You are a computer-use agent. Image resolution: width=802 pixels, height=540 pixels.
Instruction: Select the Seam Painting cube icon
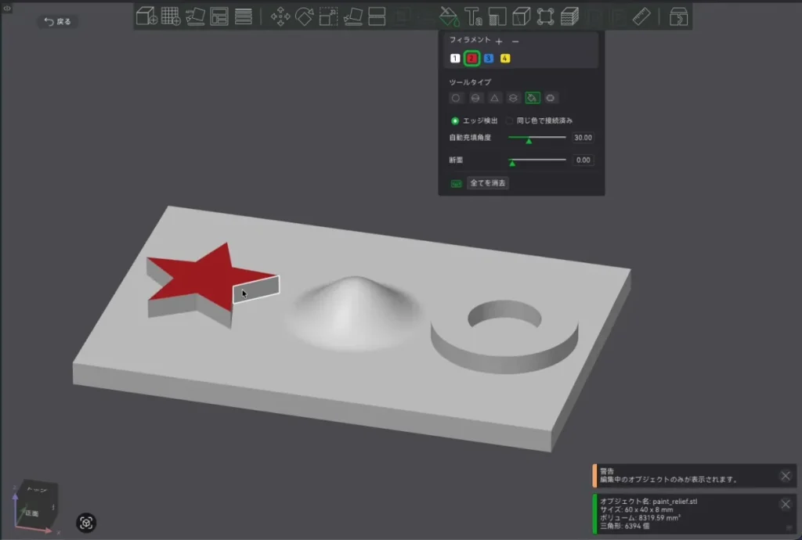(x=521, y=16)
